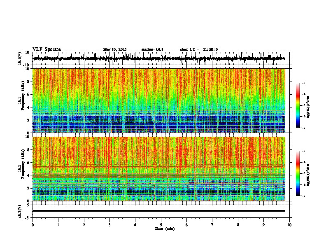Image resolution: width=326 pixels, height=252 pixels.
Task: Click the ch.2 spectrogram panel
Action: [158, 169]
